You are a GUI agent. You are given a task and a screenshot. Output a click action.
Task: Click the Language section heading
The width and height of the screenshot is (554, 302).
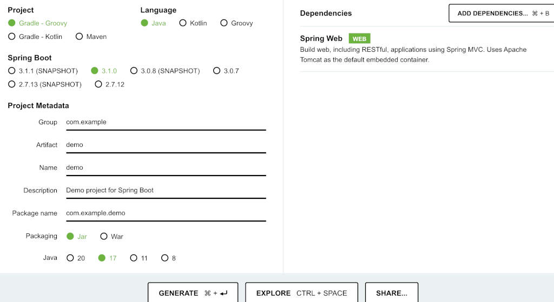click(159, 10)
